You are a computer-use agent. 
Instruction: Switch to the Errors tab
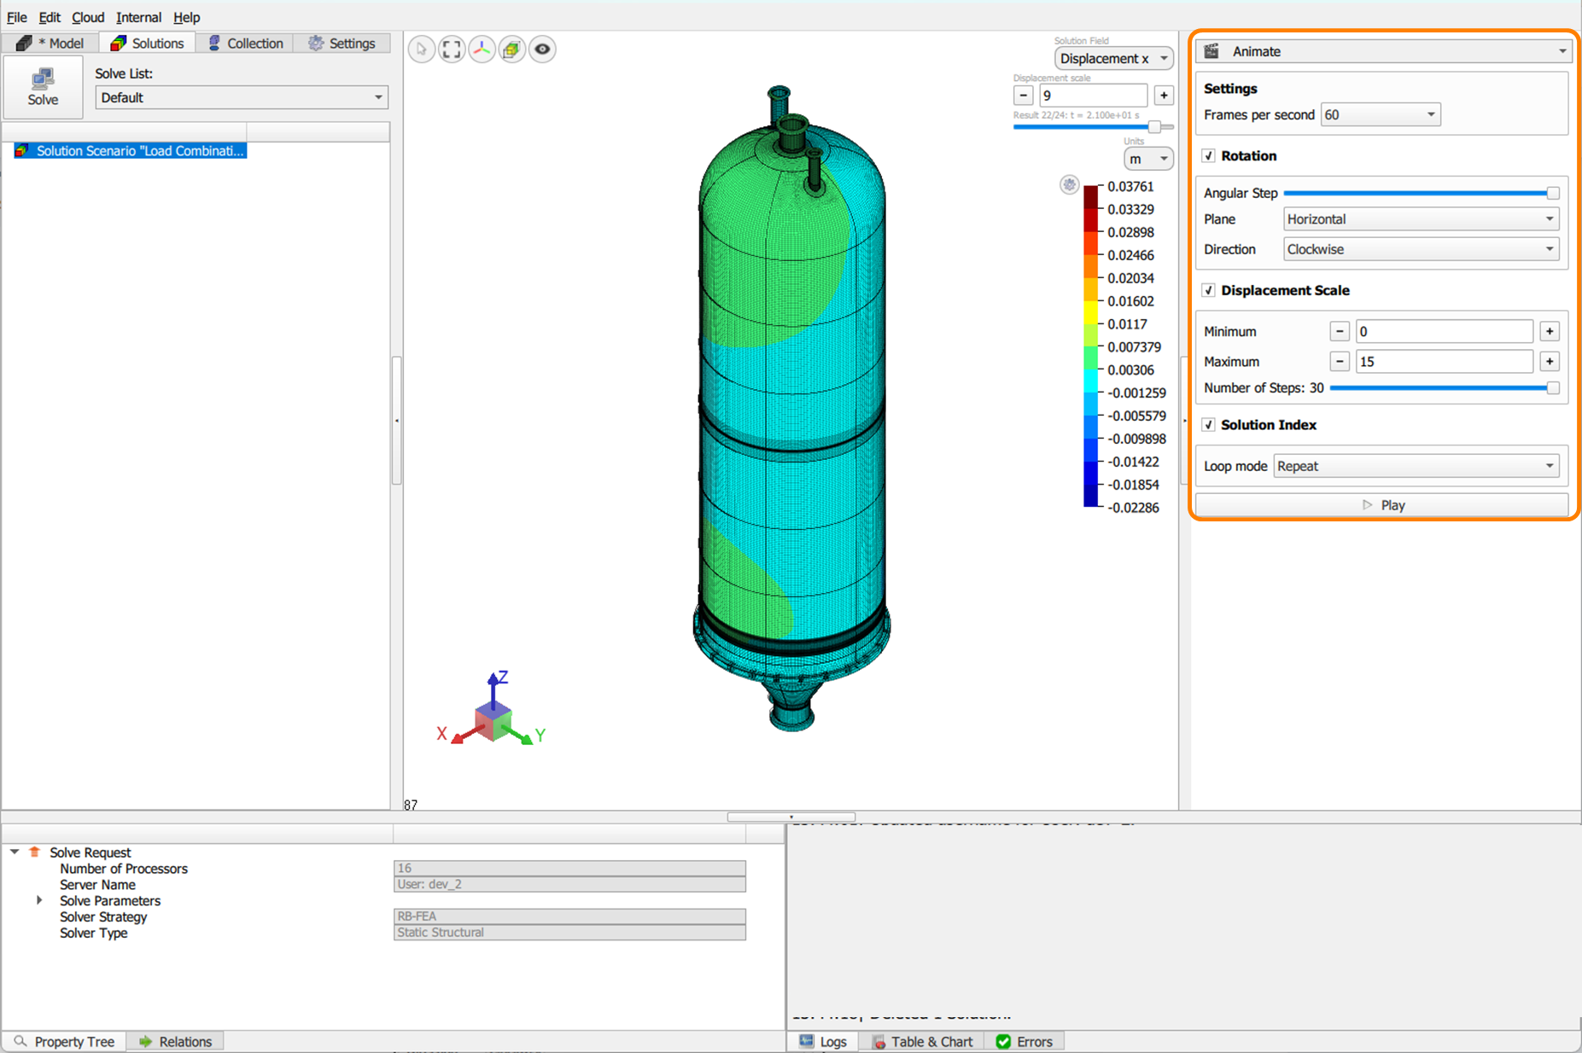tap(1025, 1041)
